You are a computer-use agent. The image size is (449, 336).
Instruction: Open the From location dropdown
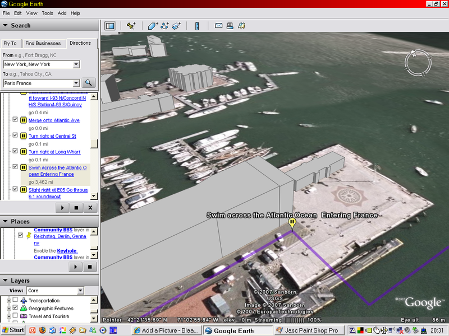[76, 65]
